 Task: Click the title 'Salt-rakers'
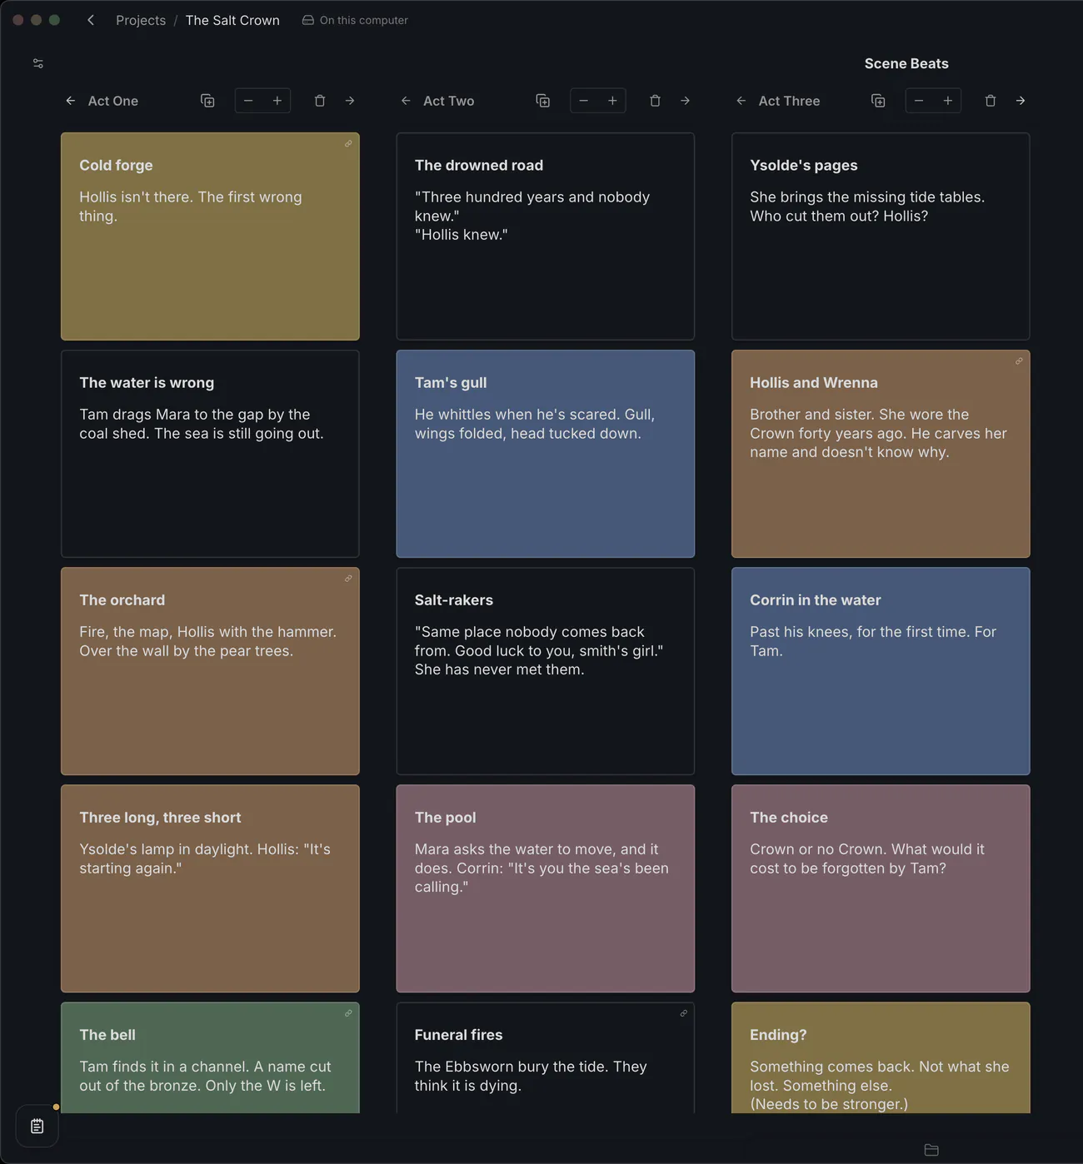(454, 600)
